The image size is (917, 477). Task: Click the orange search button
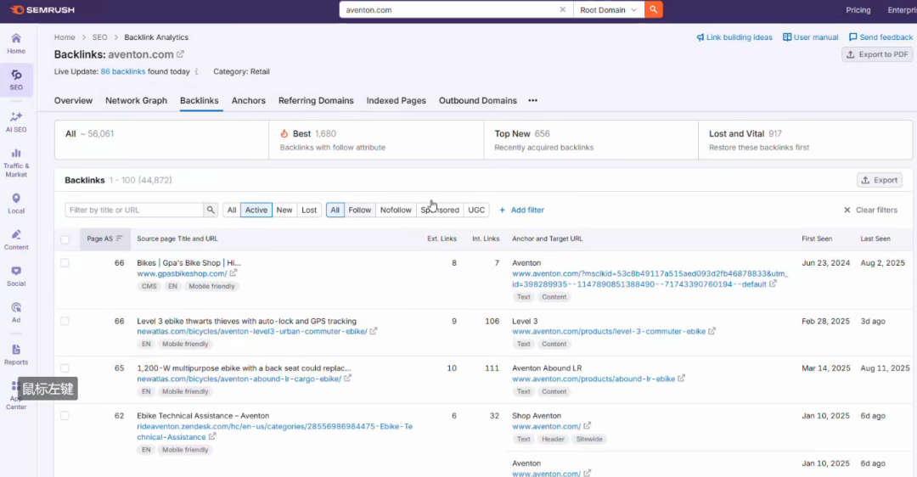[653, 9]
